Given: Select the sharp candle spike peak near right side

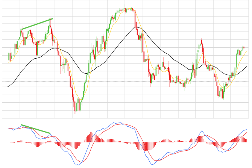Looking at the screenshot, I should pyautogui.click(x=201, y=41).
